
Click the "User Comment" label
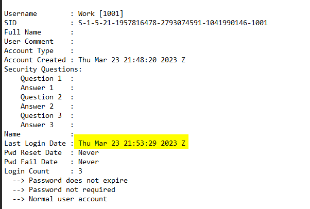29,41
